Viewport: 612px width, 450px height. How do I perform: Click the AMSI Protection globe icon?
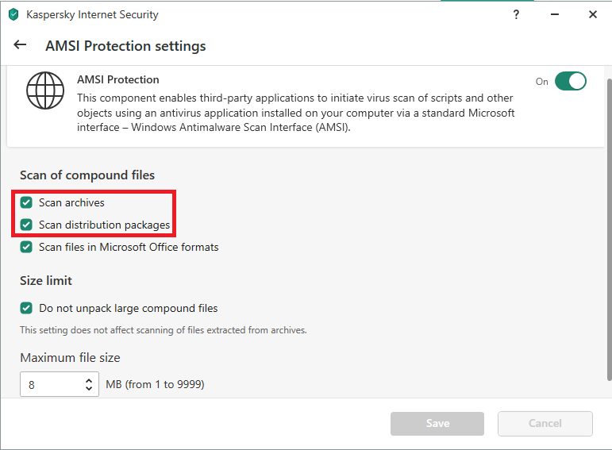click(44, 90)
